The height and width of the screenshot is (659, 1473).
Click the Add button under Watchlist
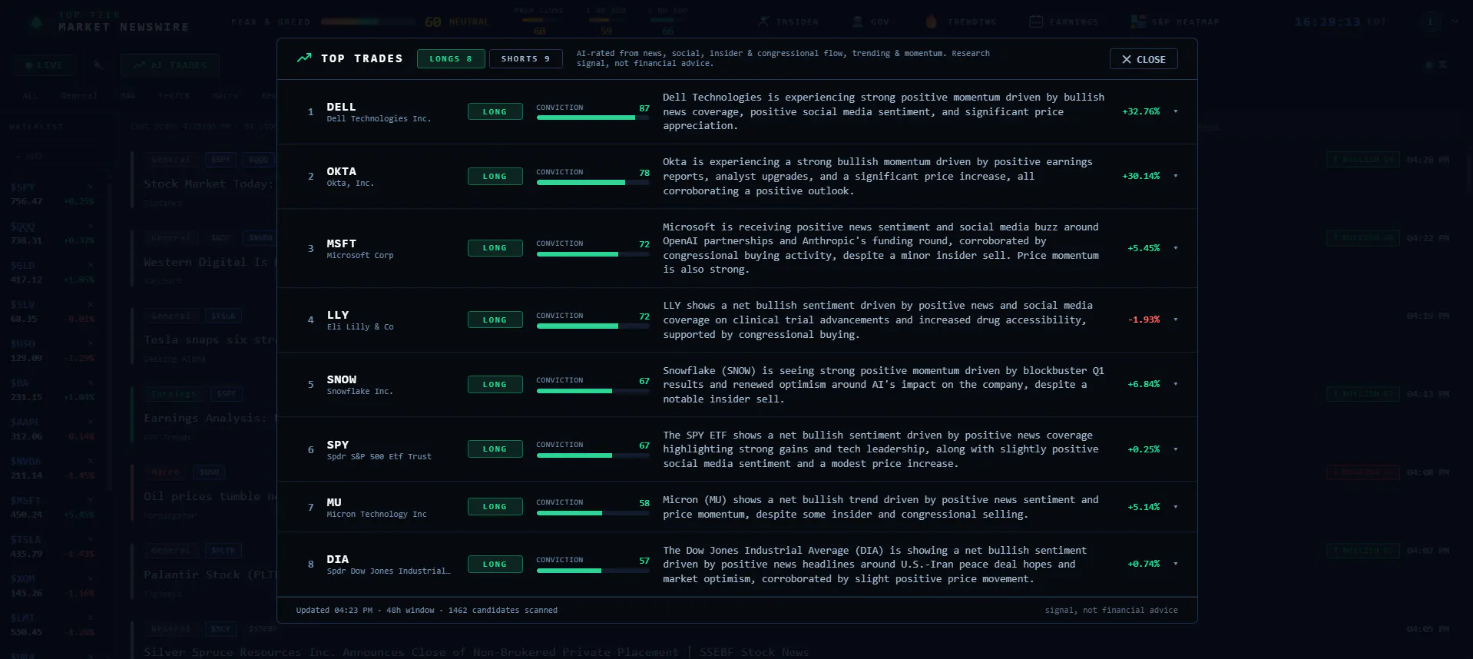coord(29,156)
